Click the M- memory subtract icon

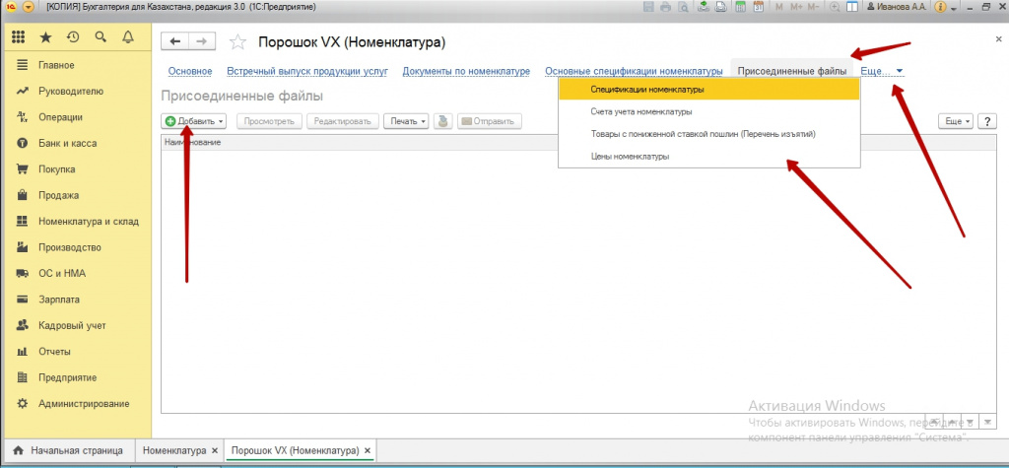(x=813, y=7)
